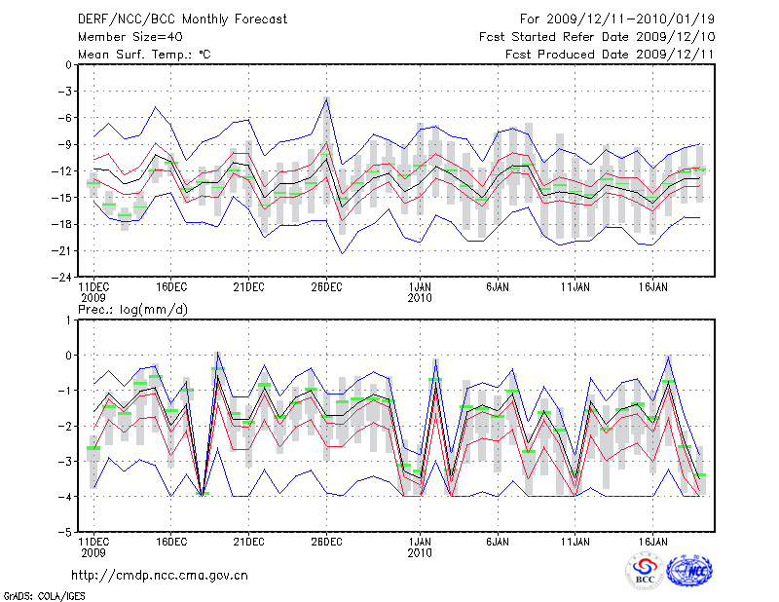Click 26DEC on the temperature chart axis
This screenshot has height=602, width=779.
pos(326,287)
